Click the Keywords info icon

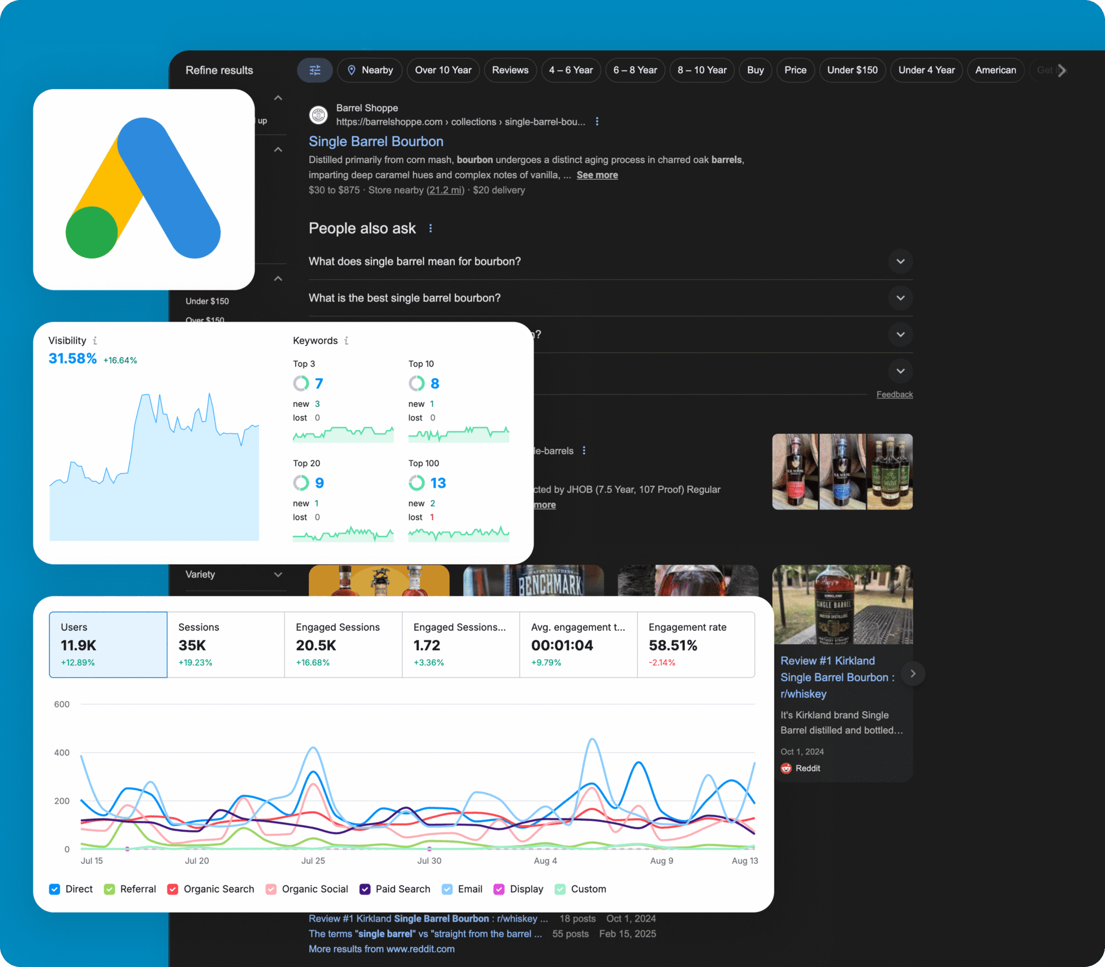346,341
